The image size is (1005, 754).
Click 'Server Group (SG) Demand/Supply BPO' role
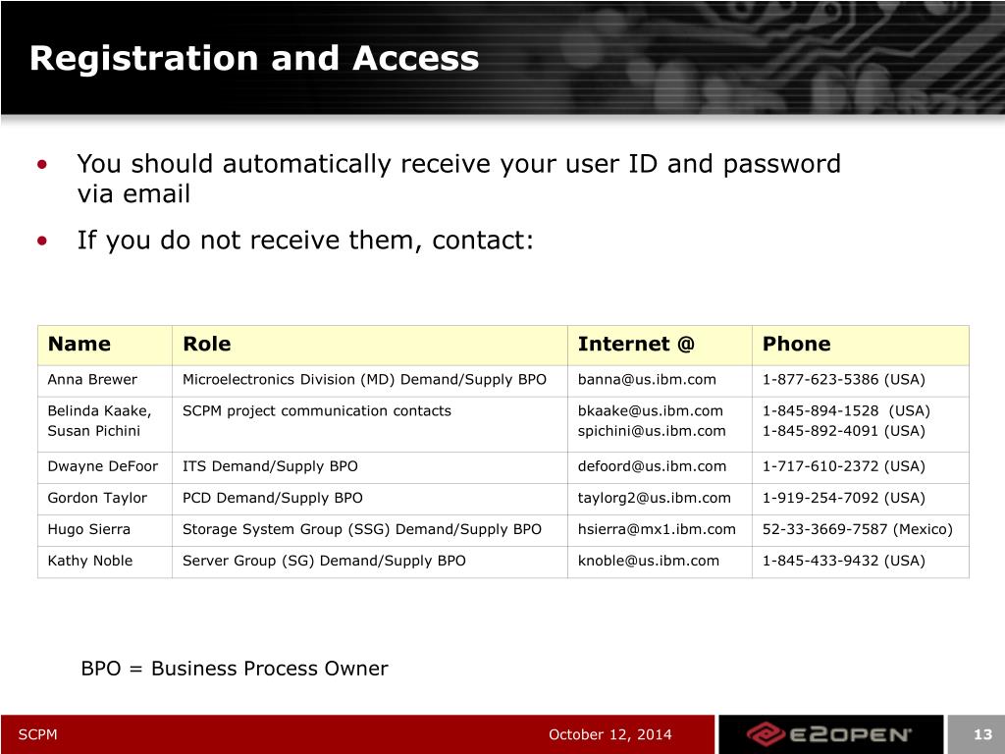tap(324, 561)
